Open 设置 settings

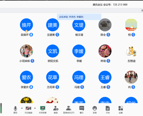tap(121, 110)
